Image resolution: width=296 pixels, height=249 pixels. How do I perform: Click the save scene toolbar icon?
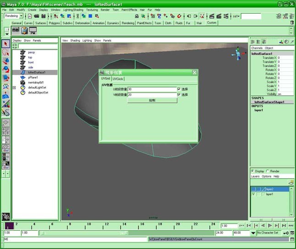(44, 16)
